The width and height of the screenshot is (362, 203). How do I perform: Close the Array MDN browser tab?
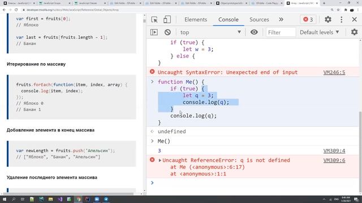317,3
